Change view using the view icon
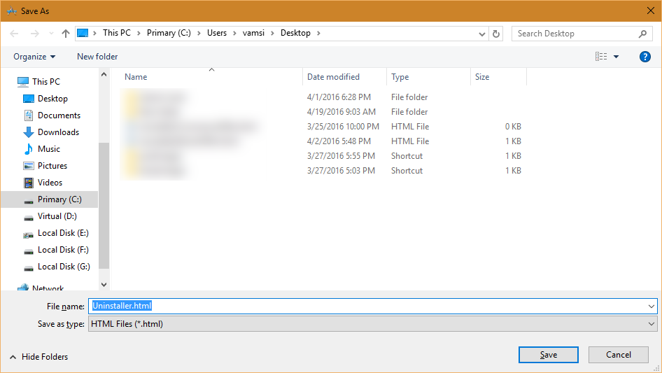The image size is (662, 373). [x=601, y=57]
